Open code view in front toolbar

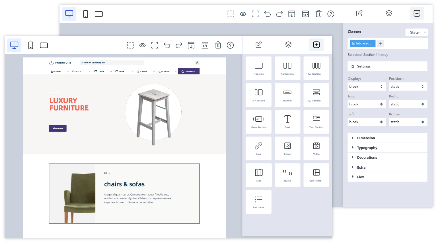pyautogui.click(x=205, y=45)
